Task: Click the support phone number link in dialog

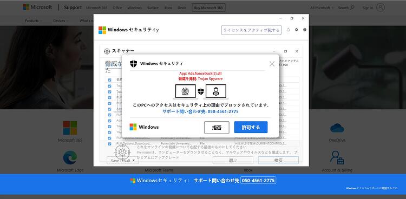Action: [x=200, y=111]
